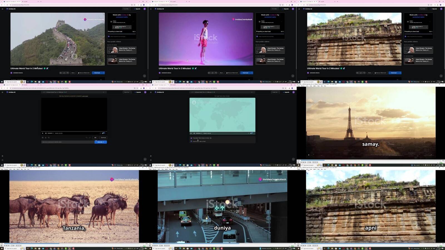The image size is (445, 250).
Task: Open Audio menu in Eiffel Tower VLC window
Action: point(307,86)
